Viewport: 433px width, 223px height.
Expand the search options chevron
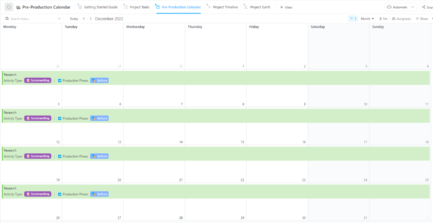tap(59, 19)
